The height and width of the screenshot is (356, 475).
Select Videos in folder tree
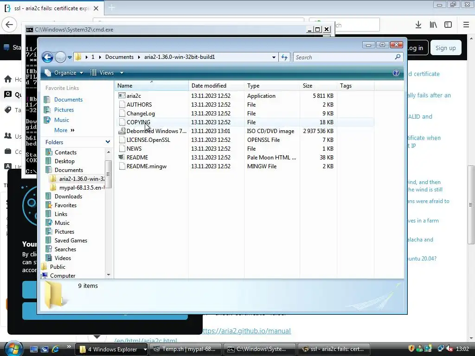point(63,258)
